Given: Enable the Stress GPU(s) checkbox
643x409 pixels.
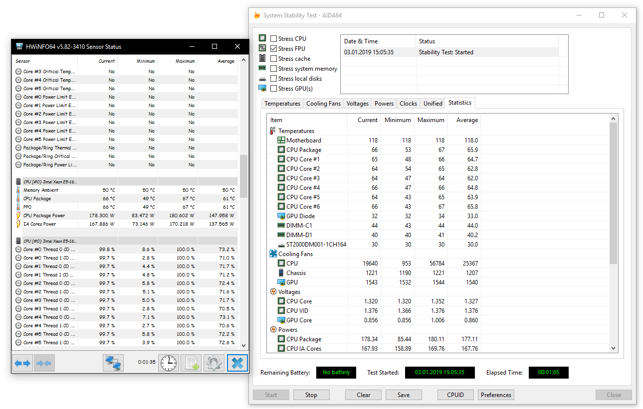Looking at the screenshot, I should click(273, 89).
